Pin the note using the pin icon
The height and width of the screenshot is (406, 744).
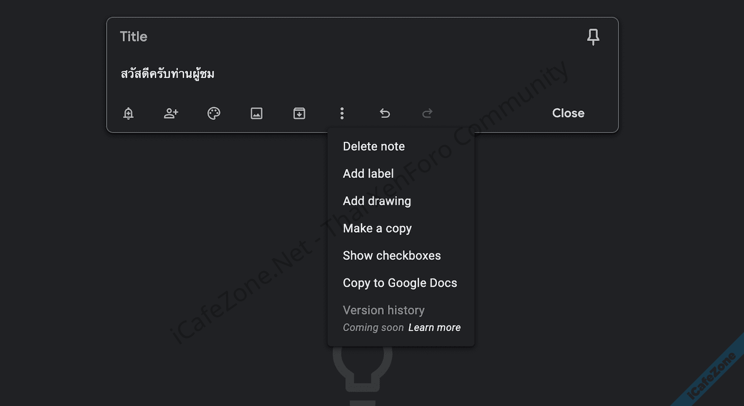tap(593, 37)
